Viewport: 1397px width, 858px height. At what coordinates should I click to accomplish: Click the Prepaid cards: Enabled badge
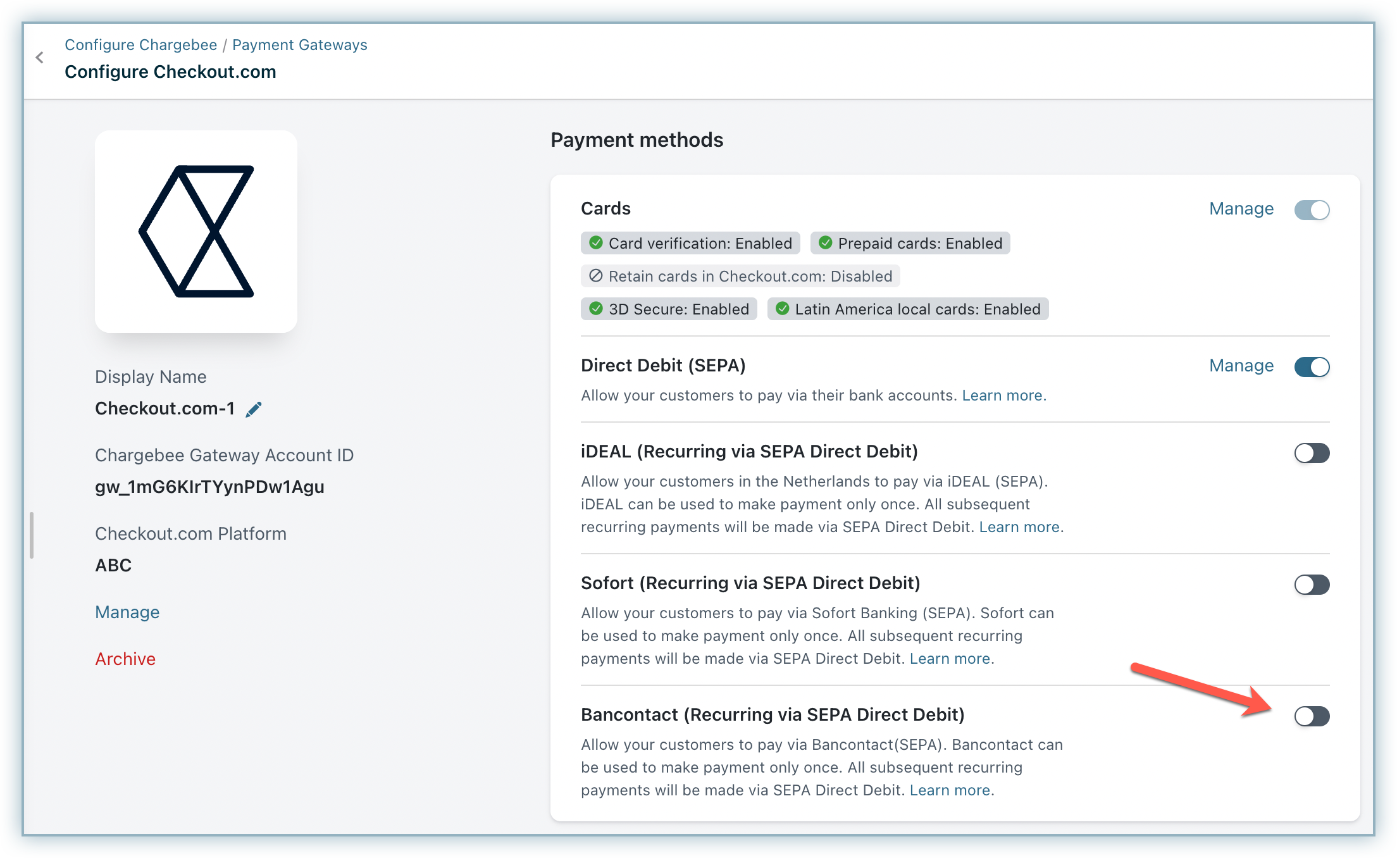pos(910,243)
